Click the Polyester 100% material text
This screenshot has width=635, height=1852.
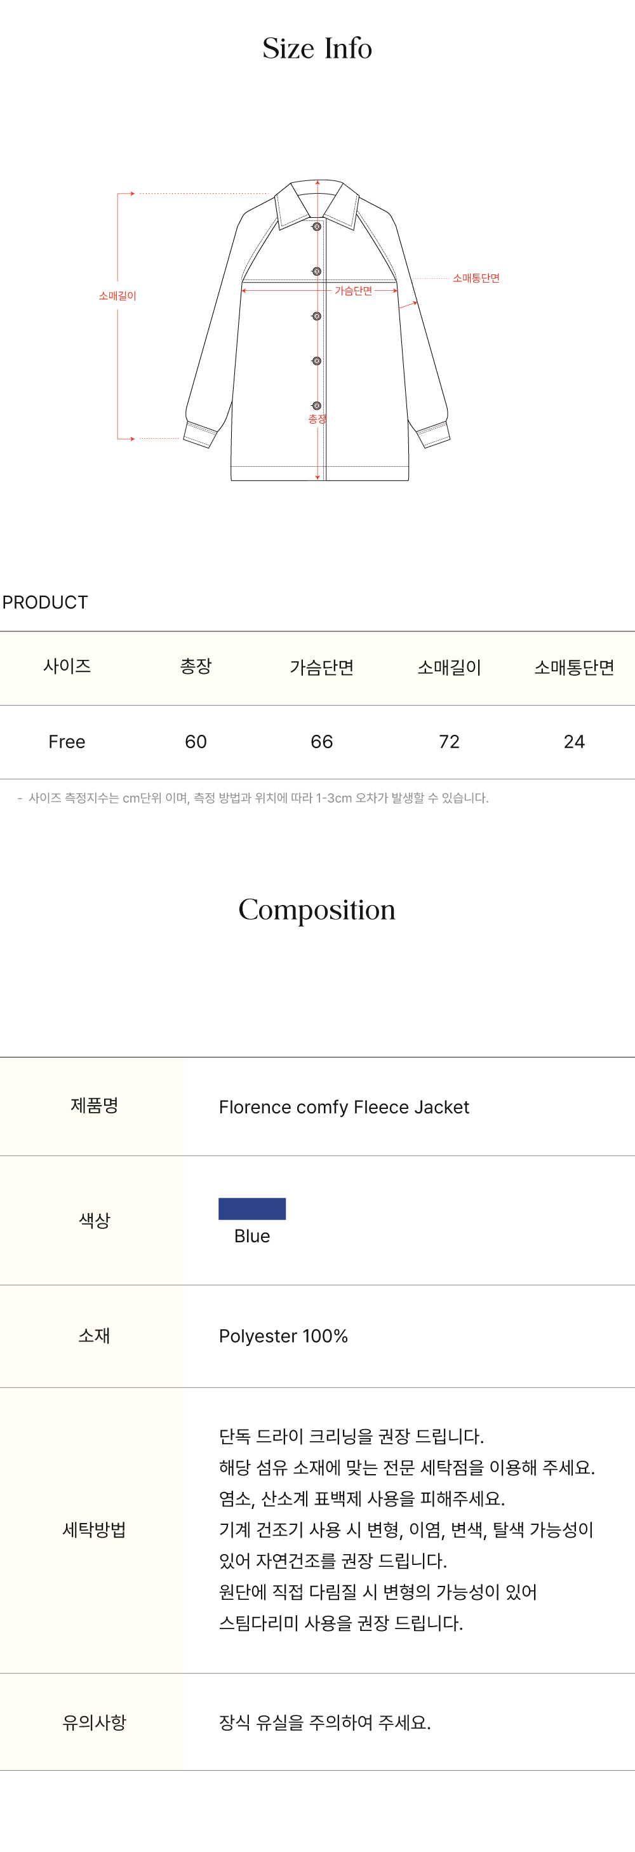[x=283, y=1336]
